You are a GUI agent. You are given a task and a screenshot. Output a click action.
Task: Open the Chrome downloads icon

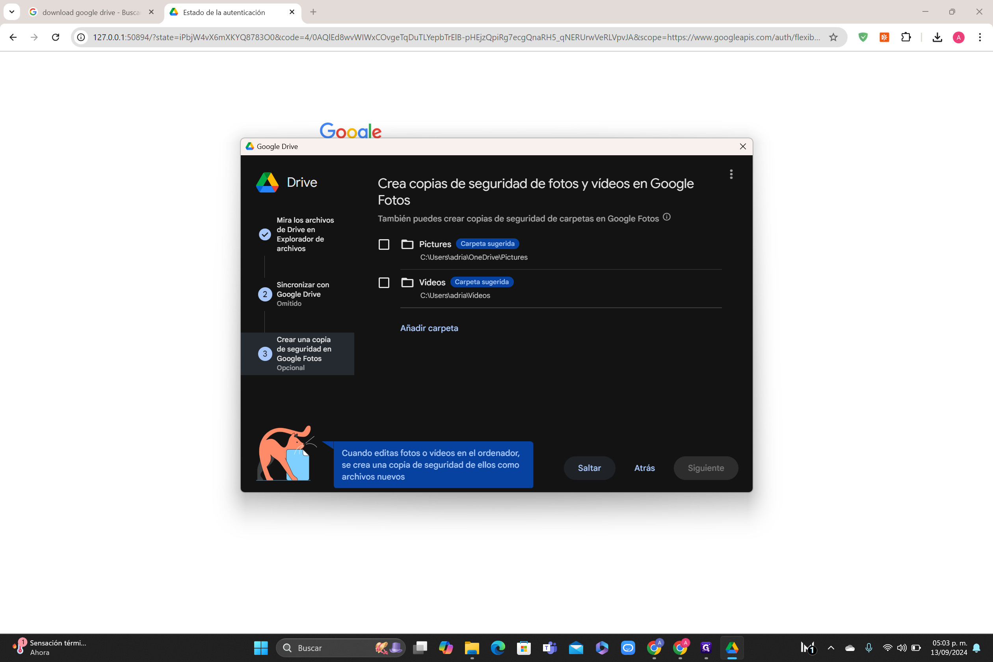[x=937, y=37]
